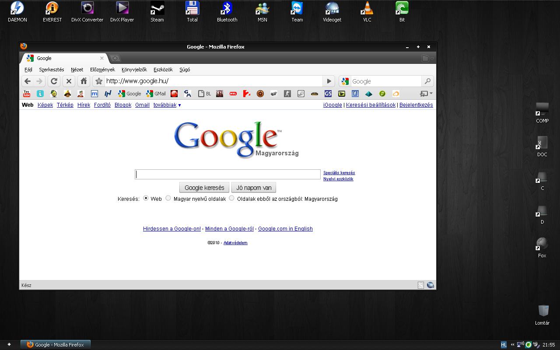Open the VLC desktop shortcut
Image resolution: width=560 pixels, height=350 pixels.
[367, 12]
